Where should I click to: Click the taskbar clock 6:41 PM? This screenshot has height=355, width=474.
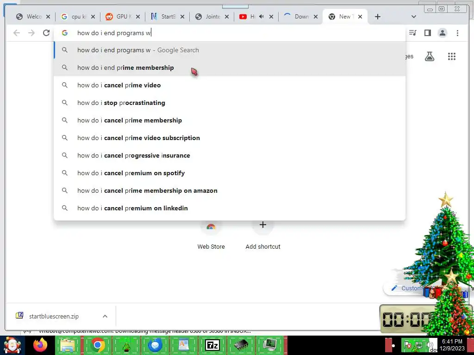click(x=452, y=345)
